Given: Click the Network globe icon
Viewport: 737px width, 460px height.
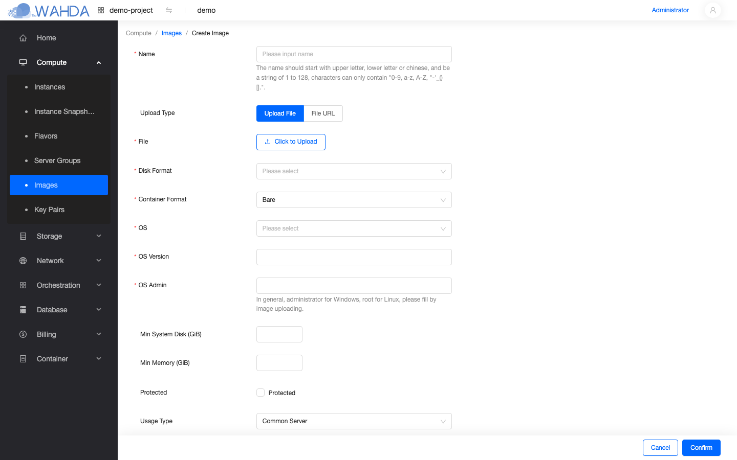Looking at the screenshot, I should 23,261.
